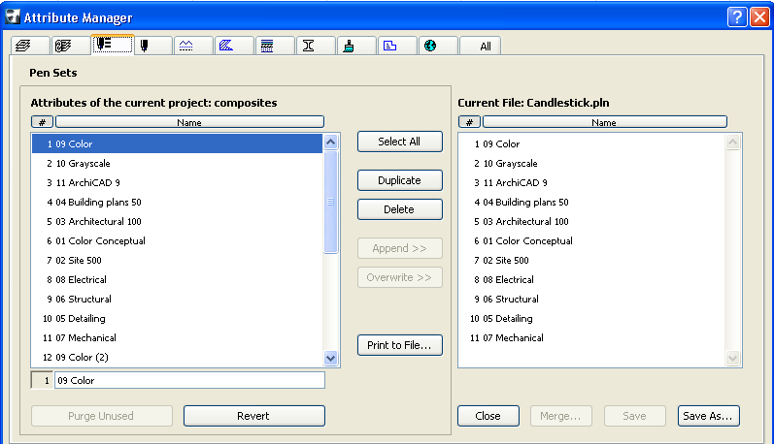Click the Save As... button
The image size is (774, 444).
click(x=708, y=416)
